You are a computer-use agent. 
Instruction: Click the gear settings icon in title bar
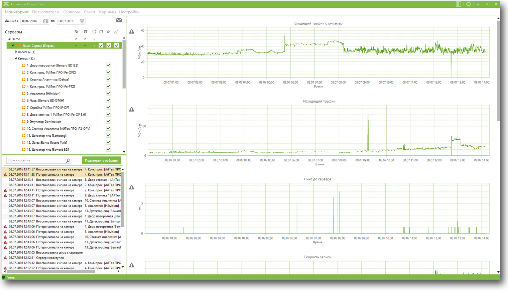(469, 4)
